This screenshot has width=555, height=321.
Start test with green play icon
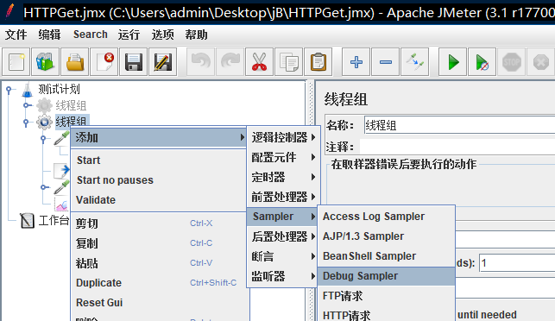(452, 62)
